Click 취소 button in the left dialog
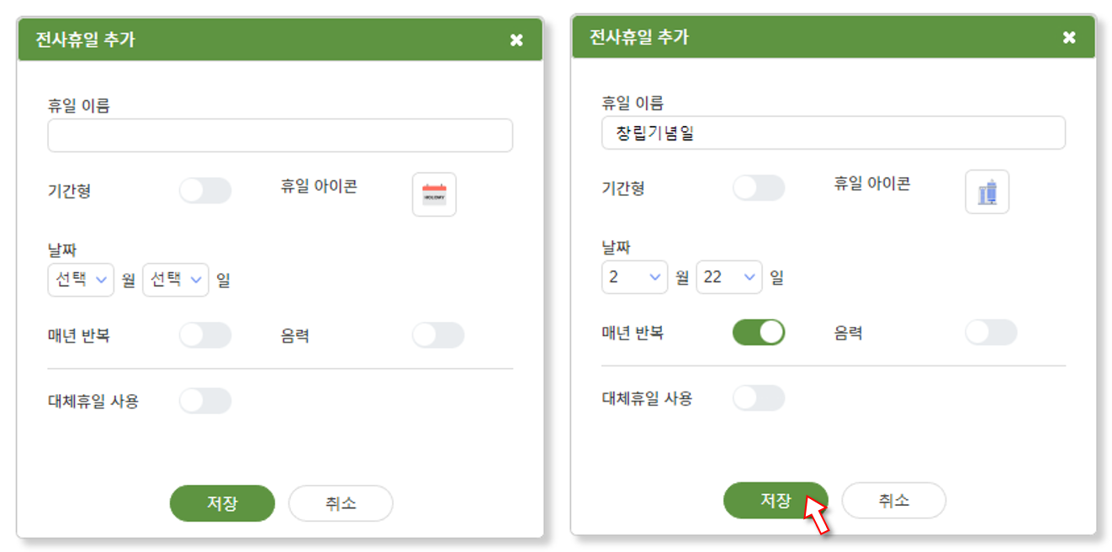This screenshot has height=552, width=1112. coord(341,503)
